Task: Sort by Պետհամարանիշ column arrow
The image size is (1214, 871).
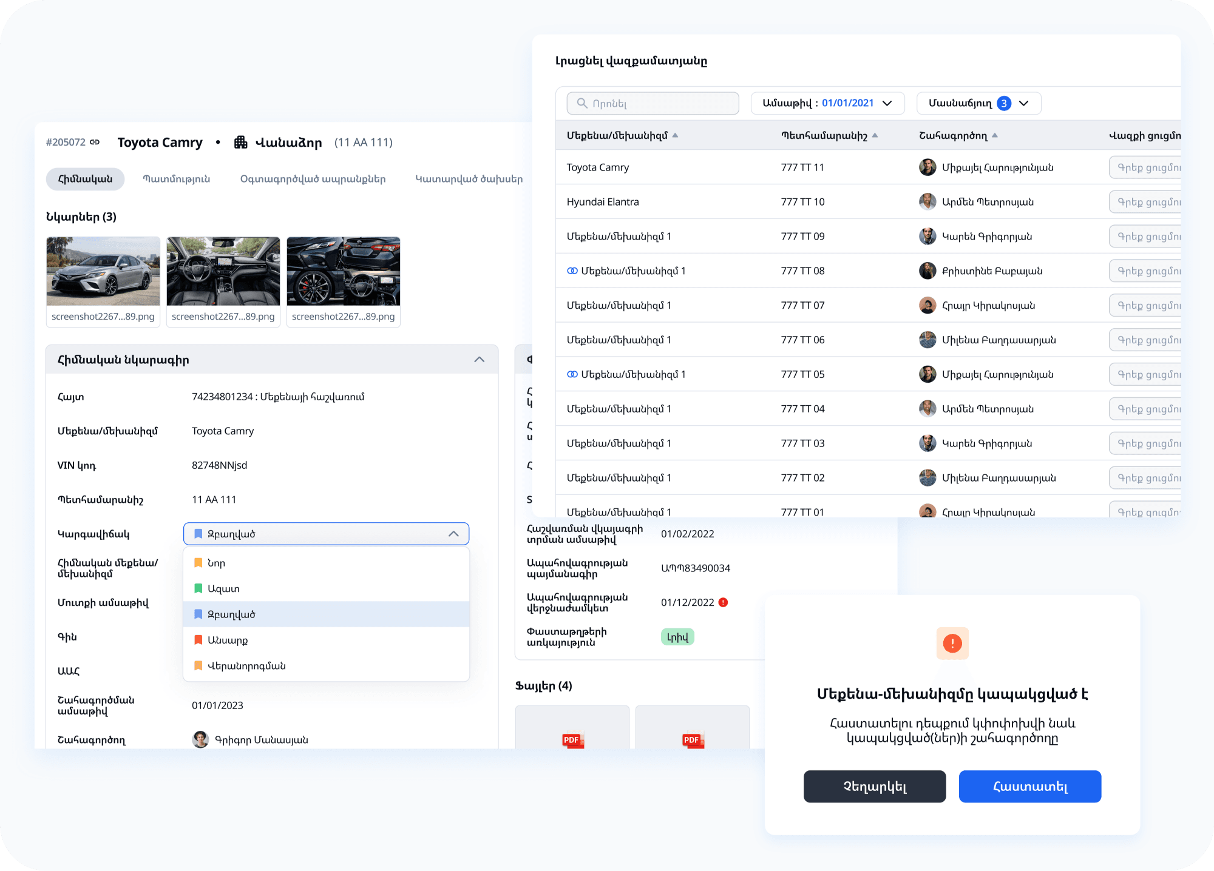Action: point(875,135)
